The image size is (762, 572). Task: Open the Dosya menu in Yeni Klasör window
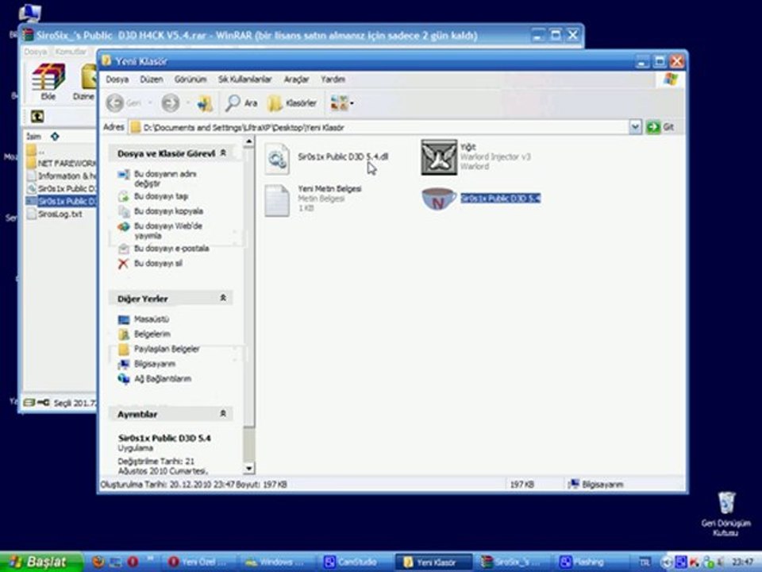[x=117, y=79]
